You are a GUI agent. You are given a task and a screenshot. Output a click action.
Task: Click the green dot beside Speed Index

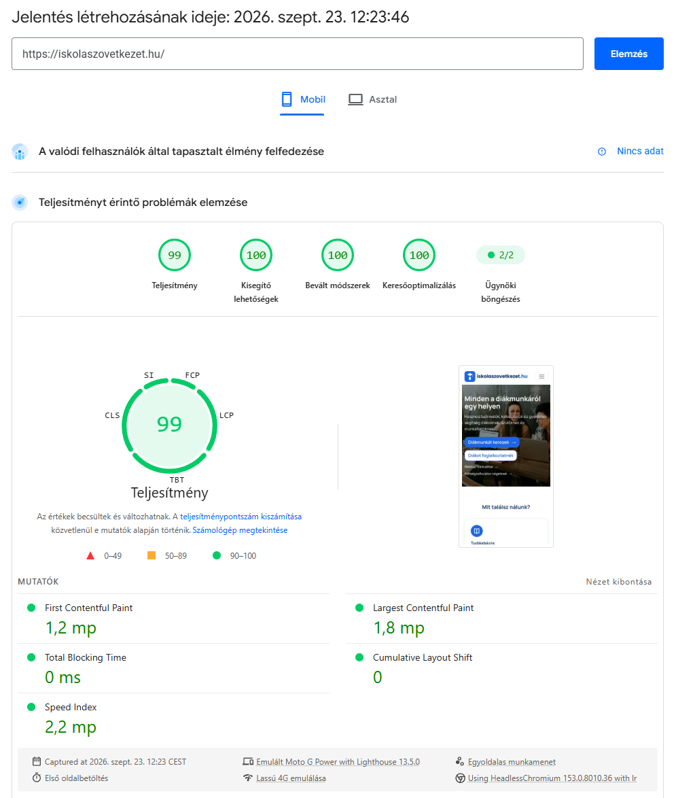31,707
